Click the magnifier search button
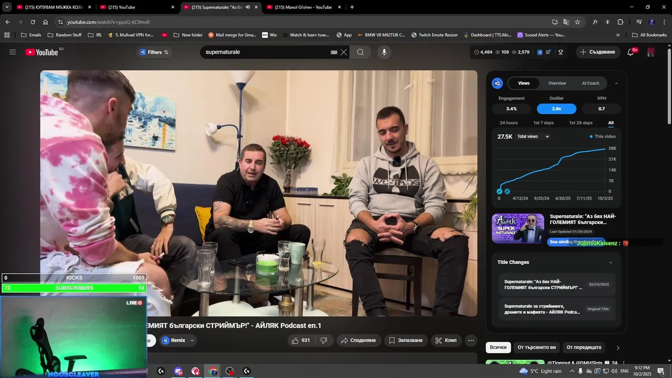The image size is (672, 378). click(360, 52)
